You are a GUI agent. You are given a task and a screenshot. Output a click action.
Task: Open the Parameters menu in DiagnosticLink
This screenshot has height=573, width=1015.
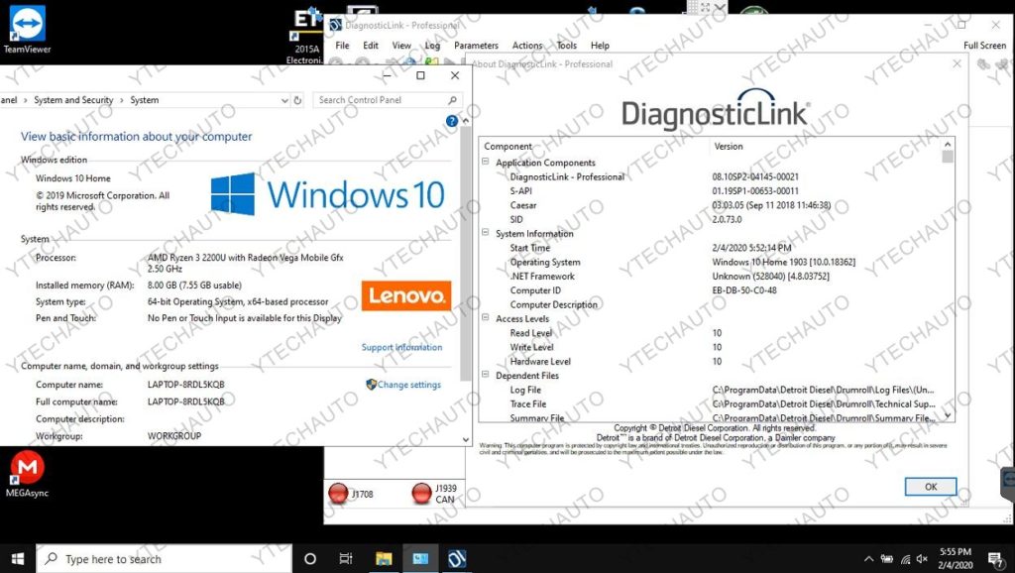tap(476, 46)
